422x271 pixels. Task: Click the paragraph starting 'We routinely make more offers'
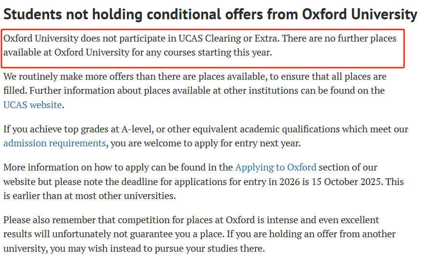point(195,90)
